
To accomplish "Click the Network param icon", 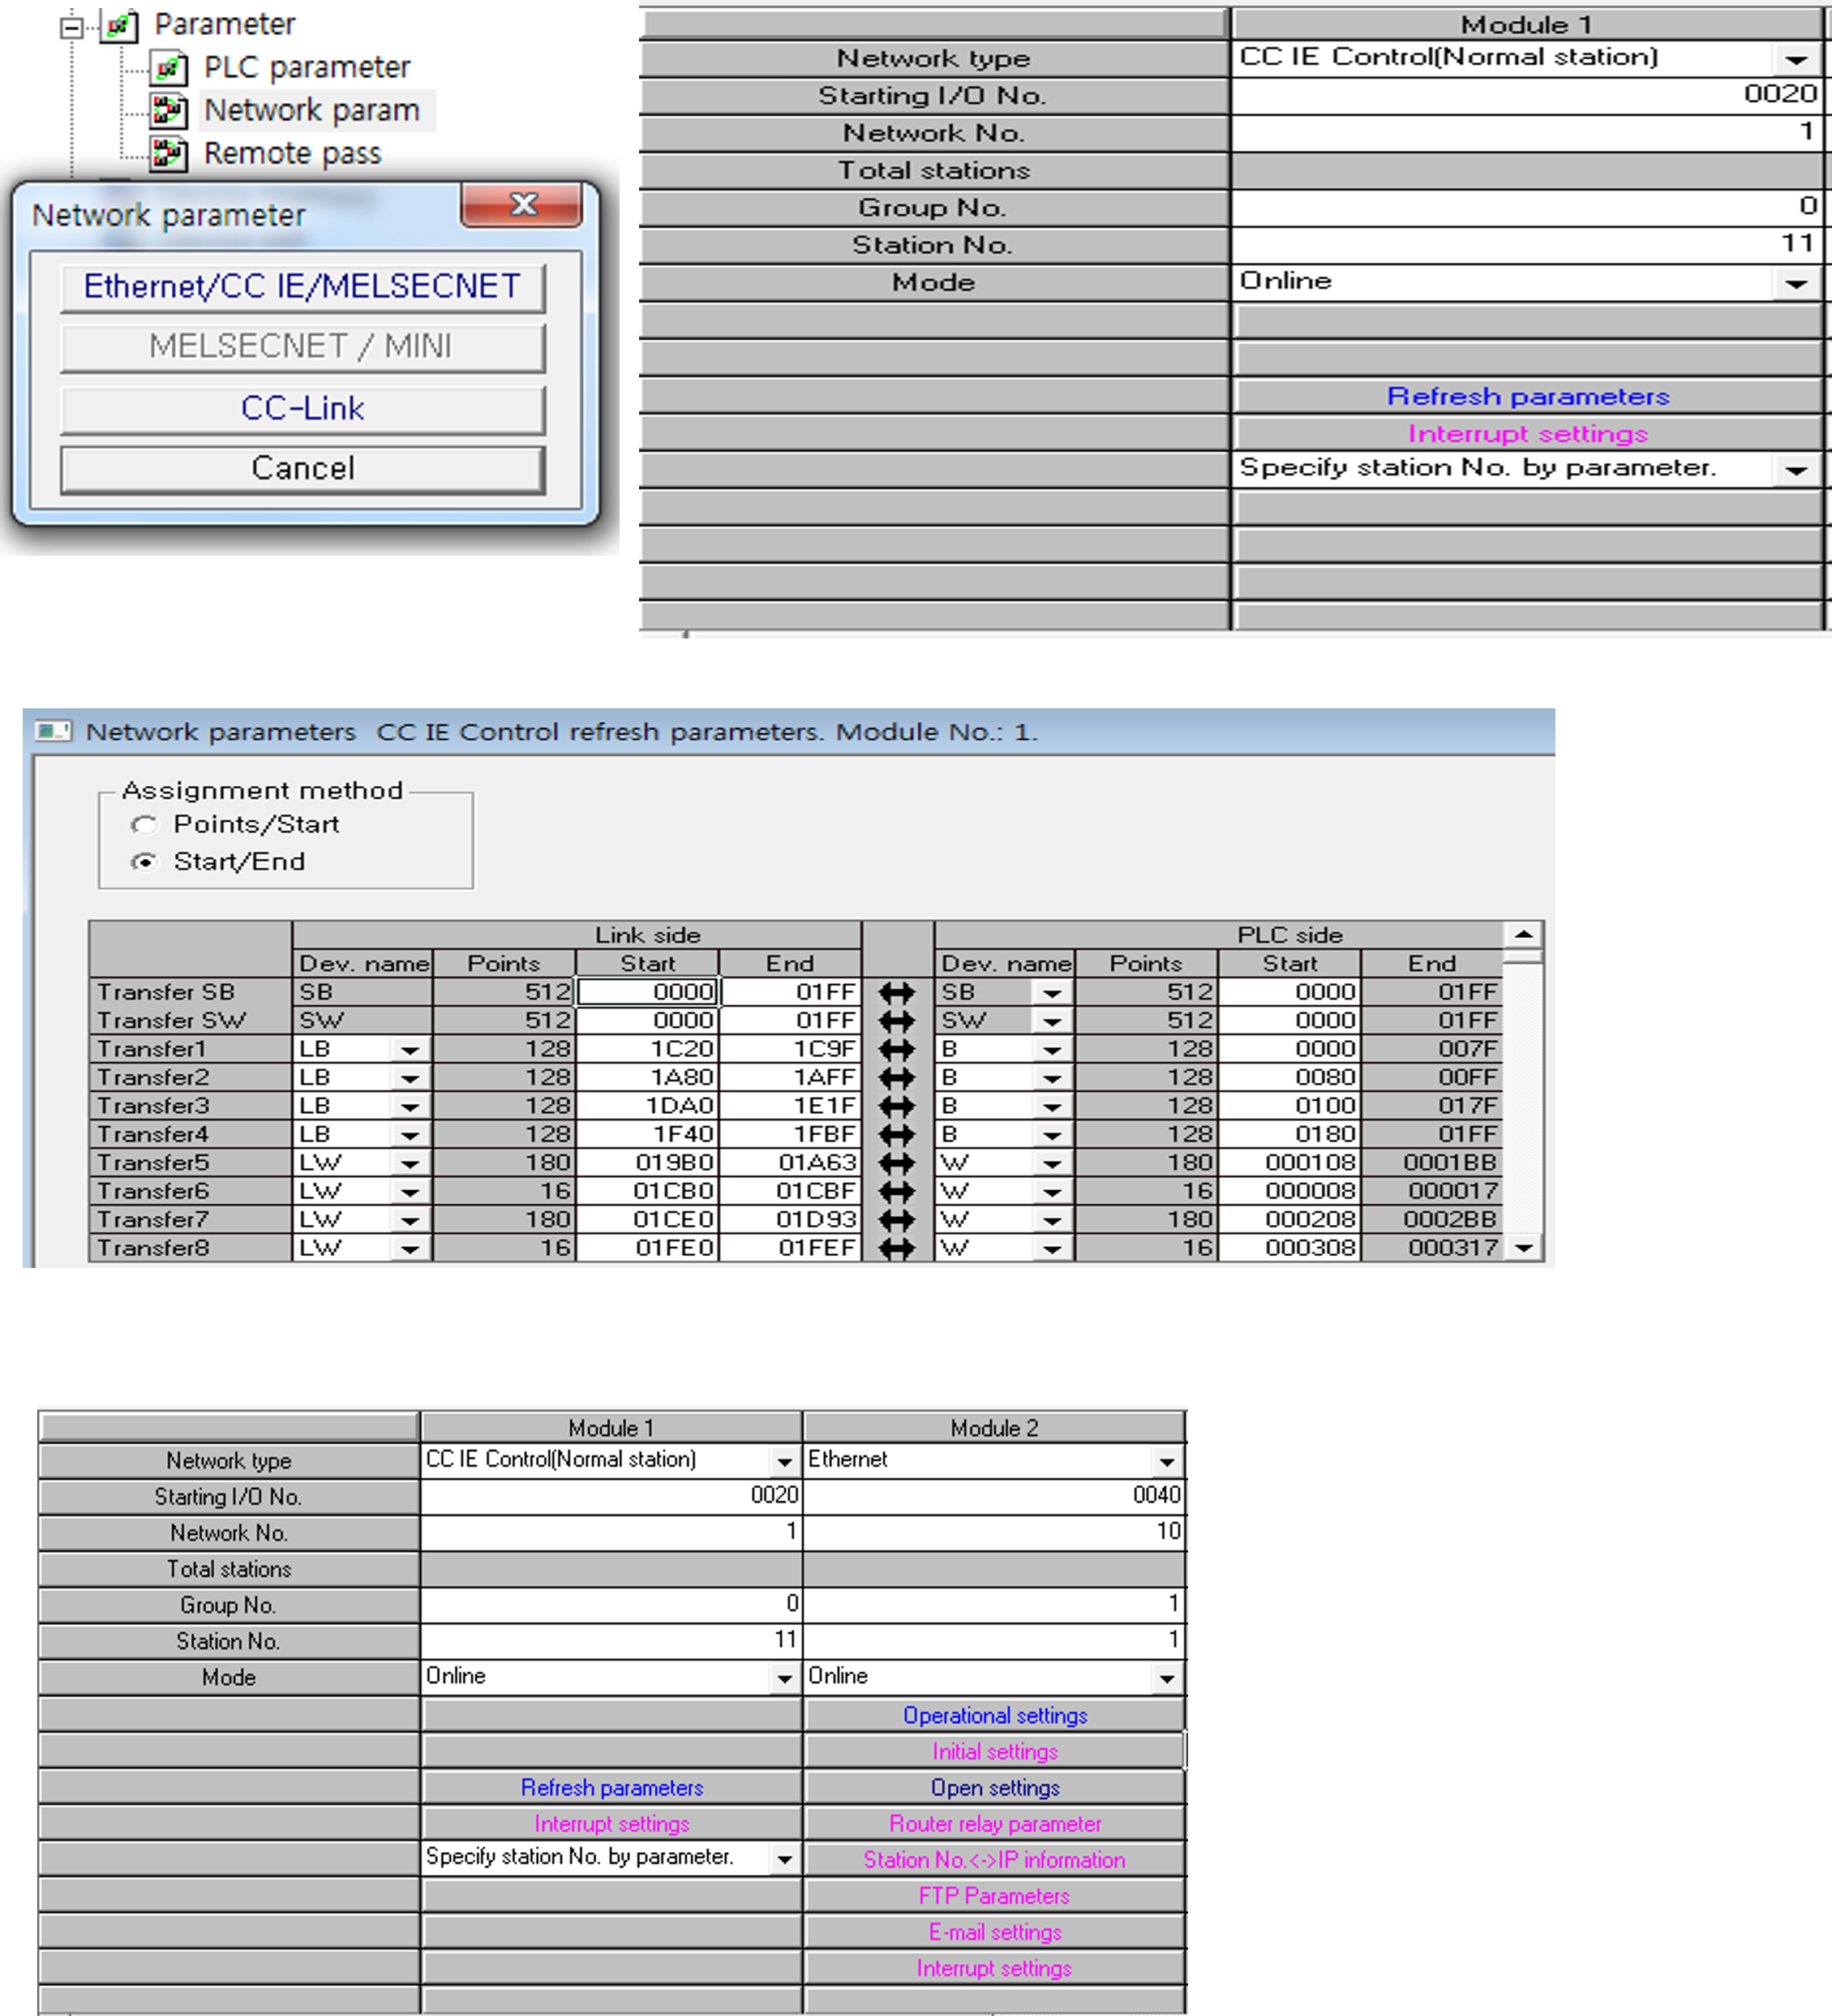I will click(x=168, y=111).
